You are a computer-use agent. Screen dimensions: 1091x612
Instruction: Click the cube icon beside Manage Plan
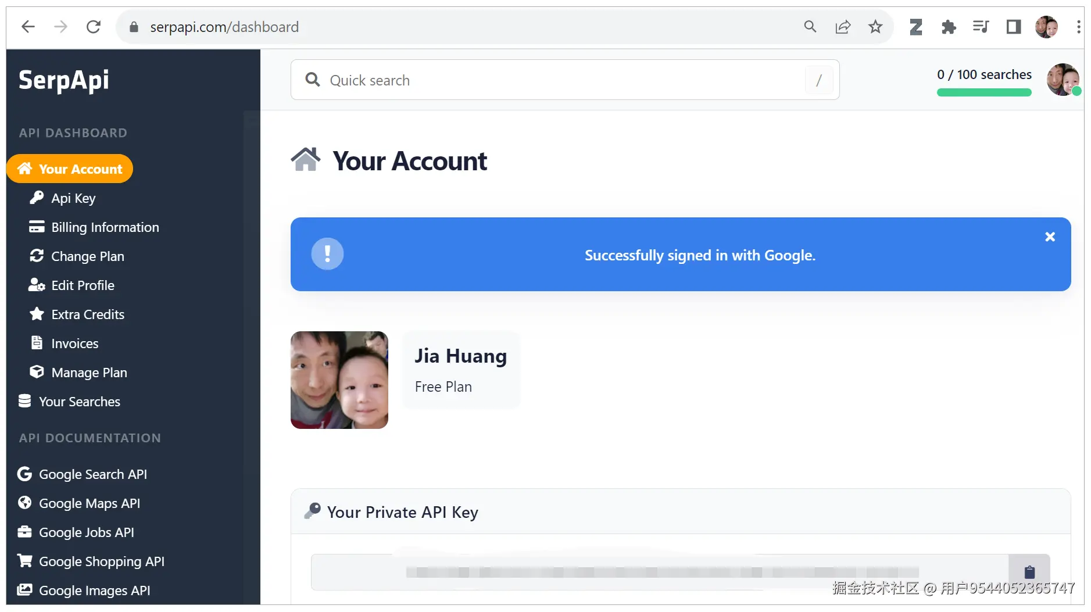[37, 372]
